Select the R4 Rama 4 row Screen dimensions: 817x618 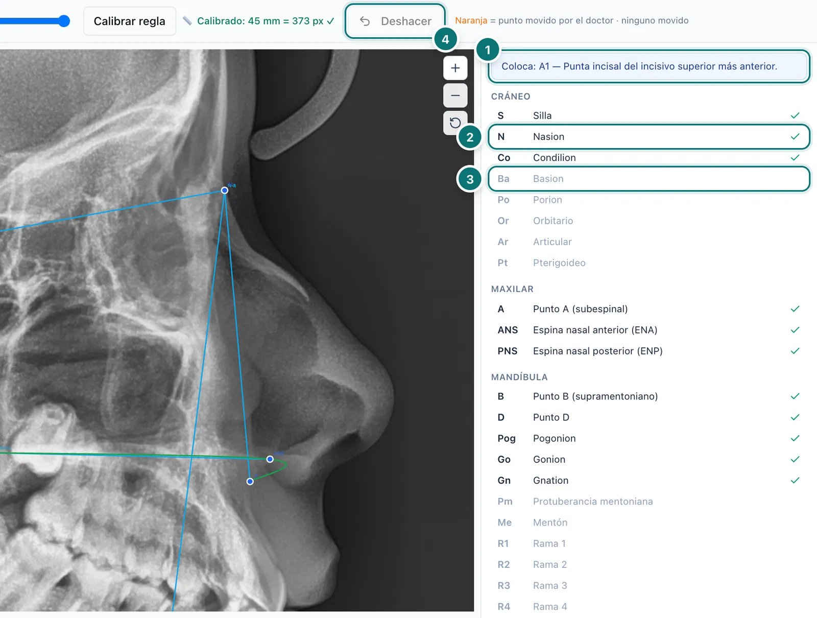648,606
